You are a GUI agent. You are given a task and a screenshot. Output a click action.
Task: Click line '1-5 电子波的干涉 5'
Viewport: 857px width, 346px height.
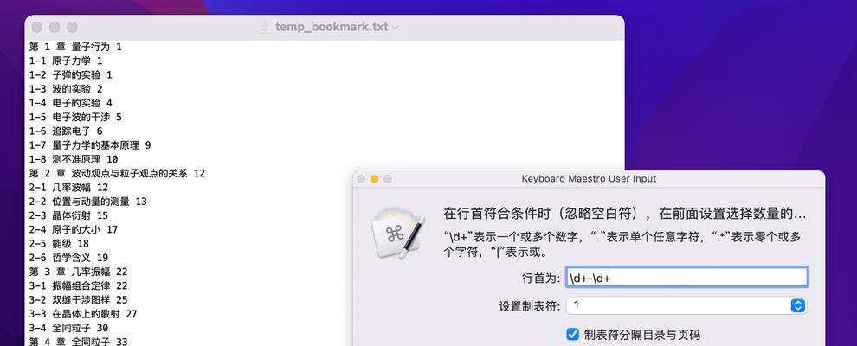75,118
